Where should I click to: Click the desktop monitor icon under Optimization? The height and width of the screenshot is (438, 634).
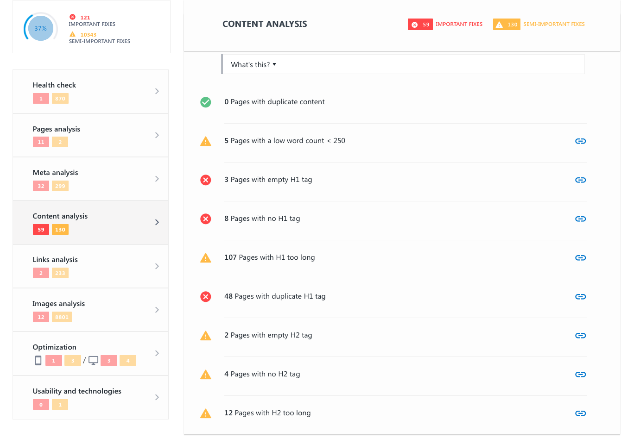[93, 360]
